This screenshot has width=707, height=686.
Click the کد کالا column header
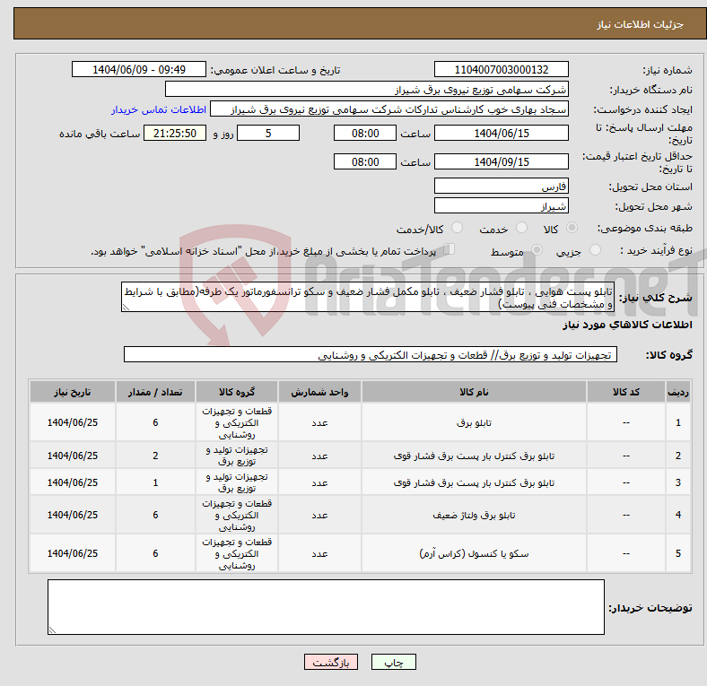point(626,392)
